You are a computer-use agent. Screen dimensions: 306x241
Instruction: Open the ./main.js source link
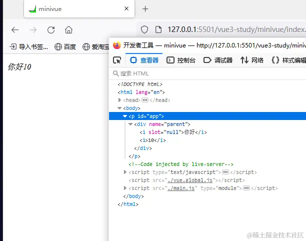coord(181,188)
